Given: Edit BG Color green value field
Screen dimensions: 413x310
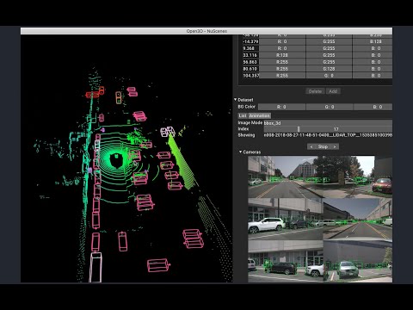Looking at the screenshot, I should (330, 107).
